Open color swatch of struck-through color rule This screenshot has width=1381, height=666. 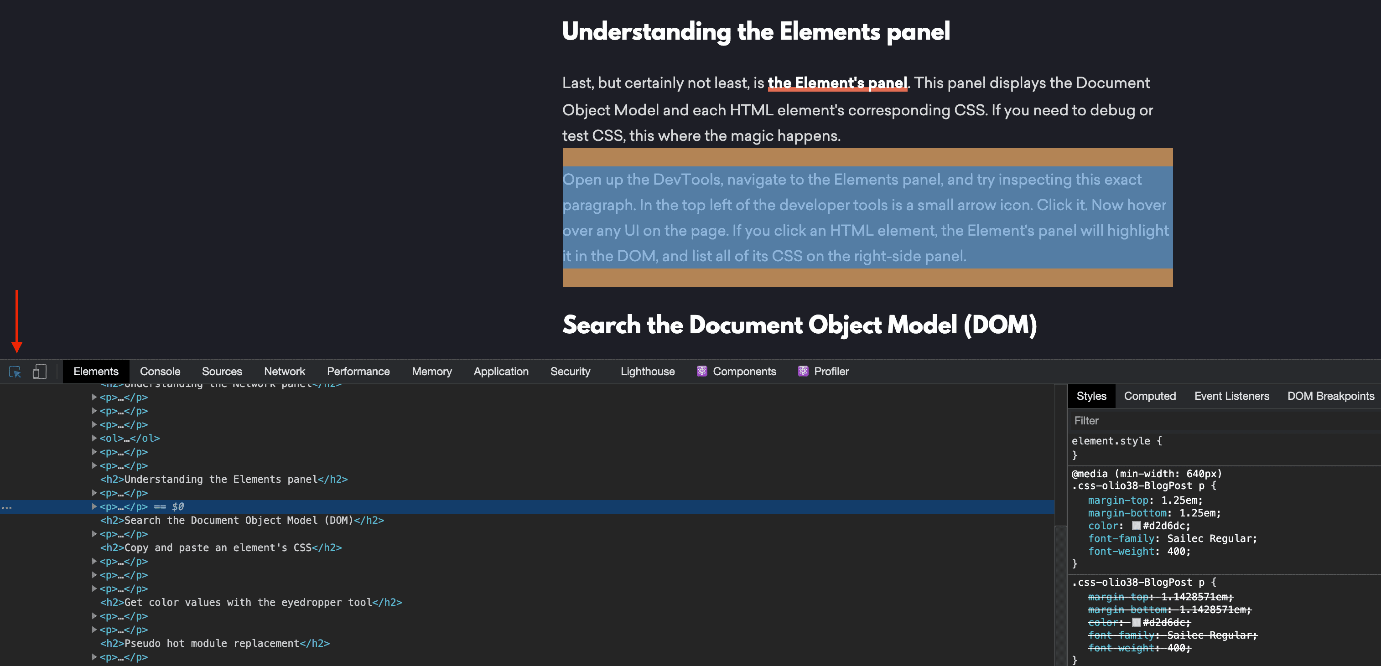(1136, 622)
